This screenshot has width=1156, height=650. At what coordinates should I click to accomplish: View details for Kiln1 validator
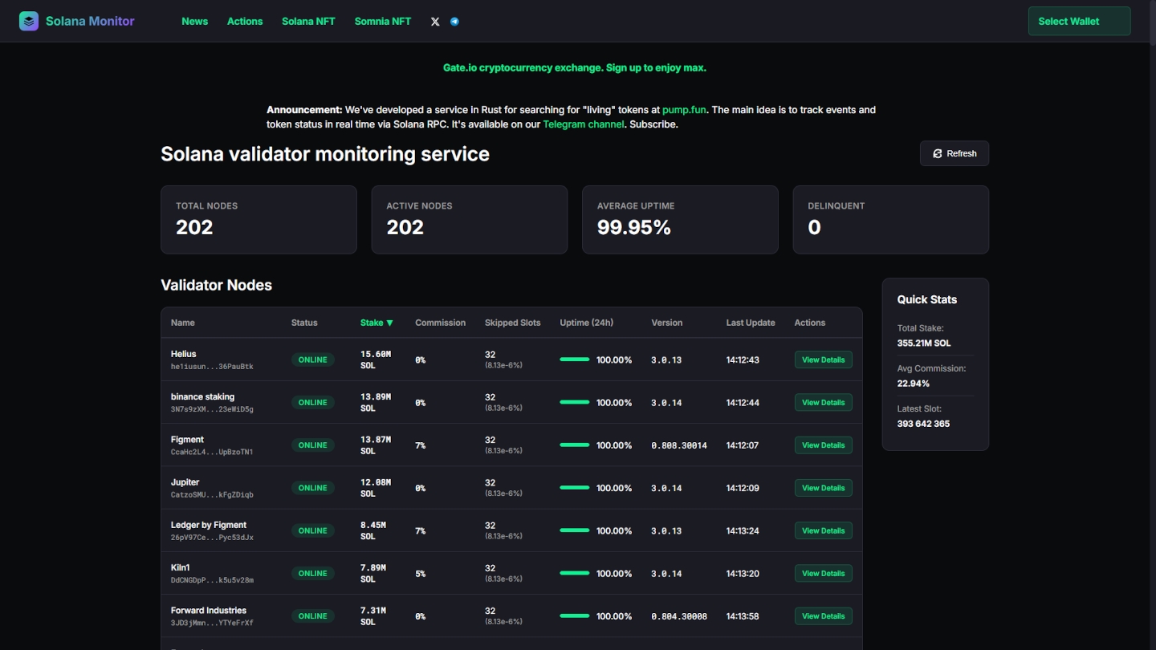[x=823, y=573]
